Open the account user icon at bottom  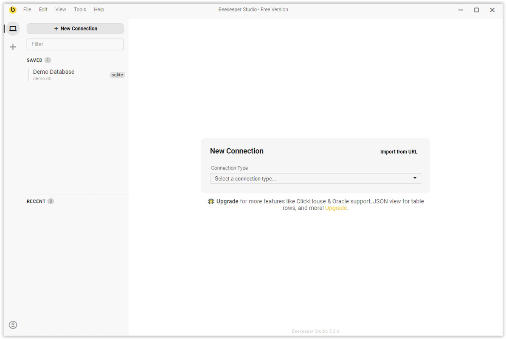click(x=13, y=325)
